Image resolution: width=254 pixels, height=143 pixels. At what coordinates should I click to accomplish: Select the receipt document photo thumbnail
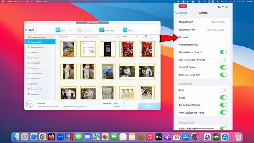[88, 49]
